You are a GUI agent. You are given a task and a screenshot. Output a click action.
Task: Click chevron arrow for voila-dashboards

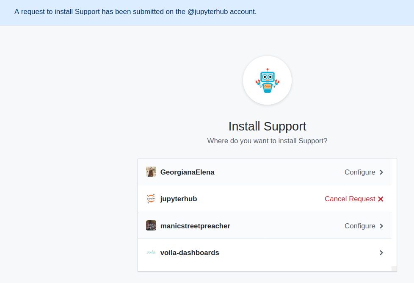tap(381, 252)
